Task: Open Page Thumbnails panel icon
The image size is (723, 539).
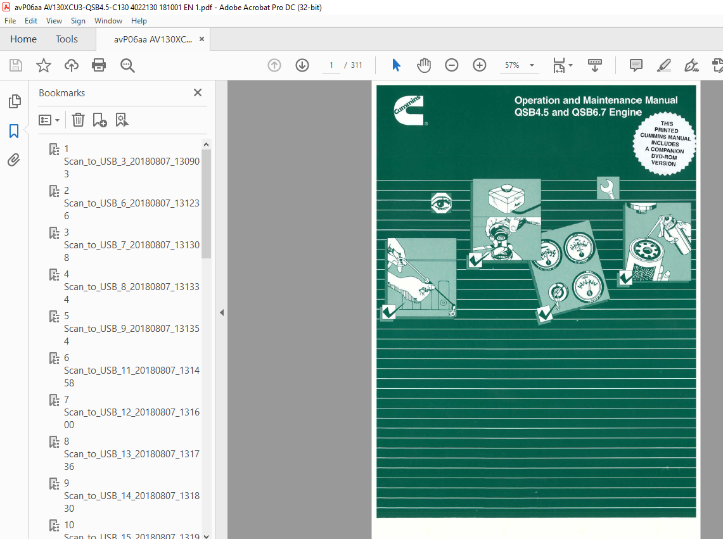Action: pos(15,101)
